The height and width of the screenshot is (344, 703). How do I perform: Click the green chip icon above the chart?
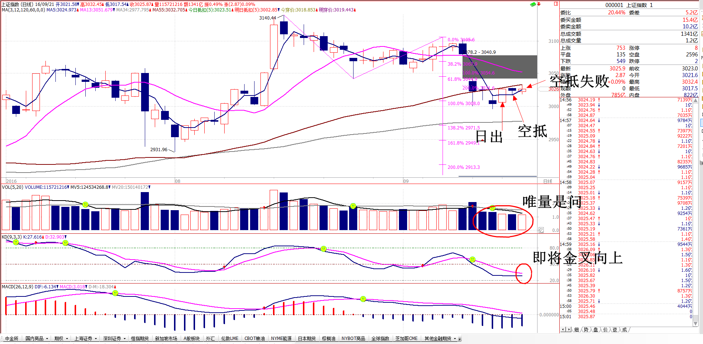point(533,4)
